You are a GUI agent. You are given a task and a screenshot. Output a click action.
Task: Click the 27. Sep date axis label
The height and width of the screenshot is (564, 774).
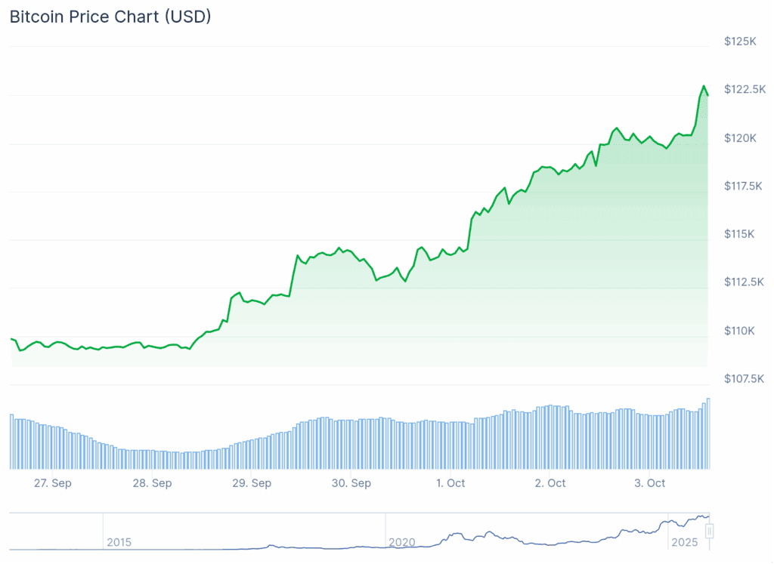pyautogui.click(x=53, y=483)
